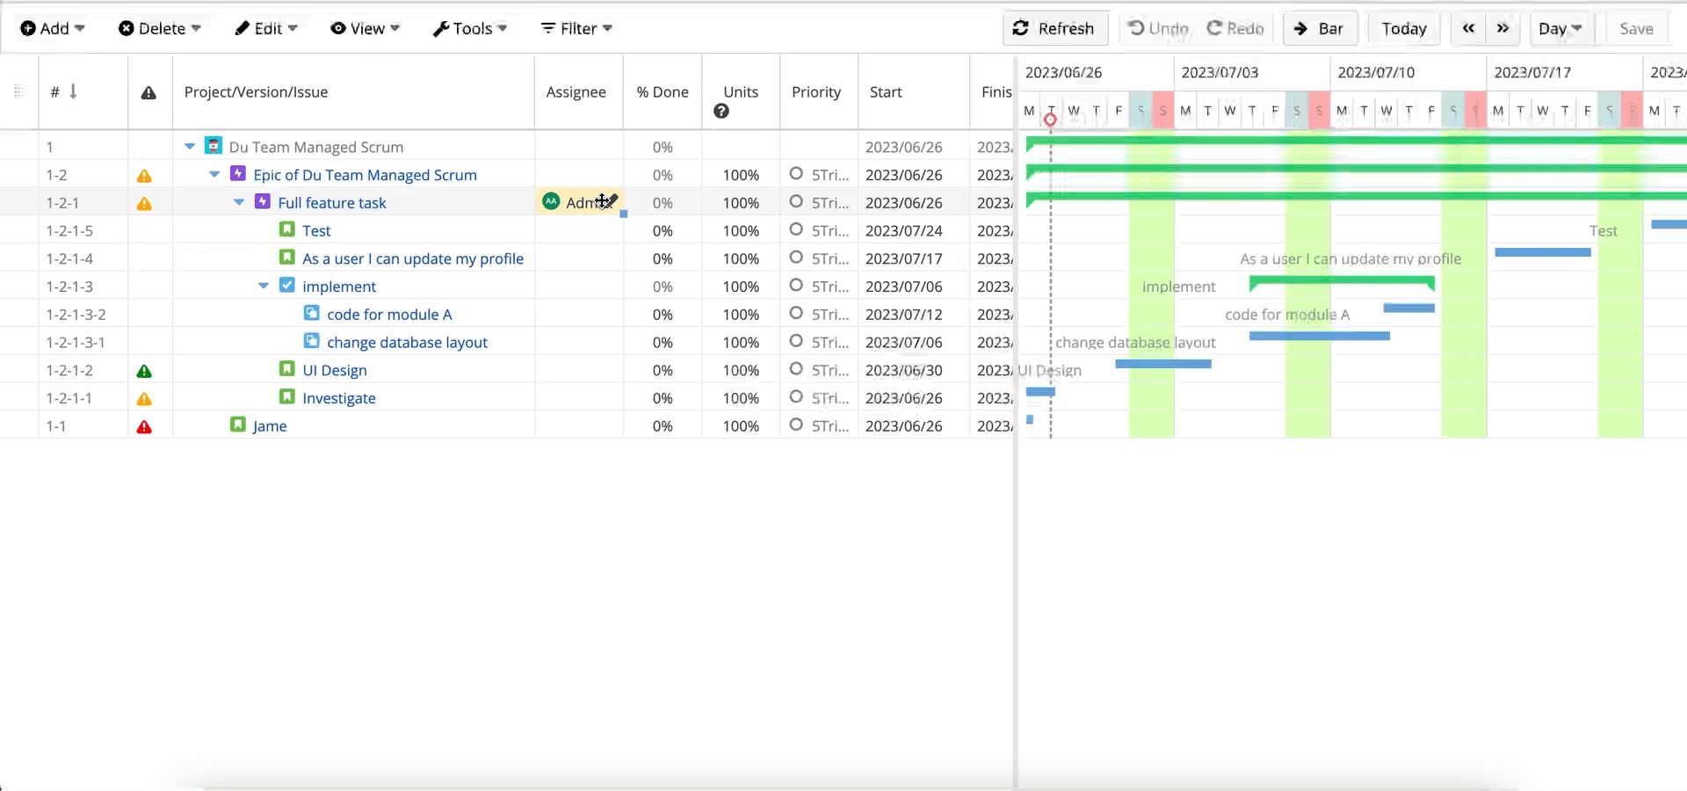Select the priority circle on the Test row
Screen dimensions: 1687x791
coord(796,230)
